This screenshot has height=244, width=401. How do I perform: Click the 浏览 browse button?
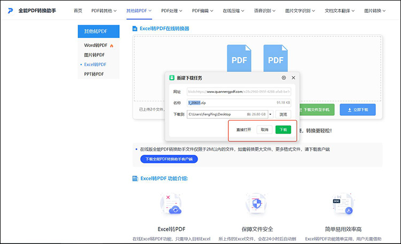[x=283, y=114]
